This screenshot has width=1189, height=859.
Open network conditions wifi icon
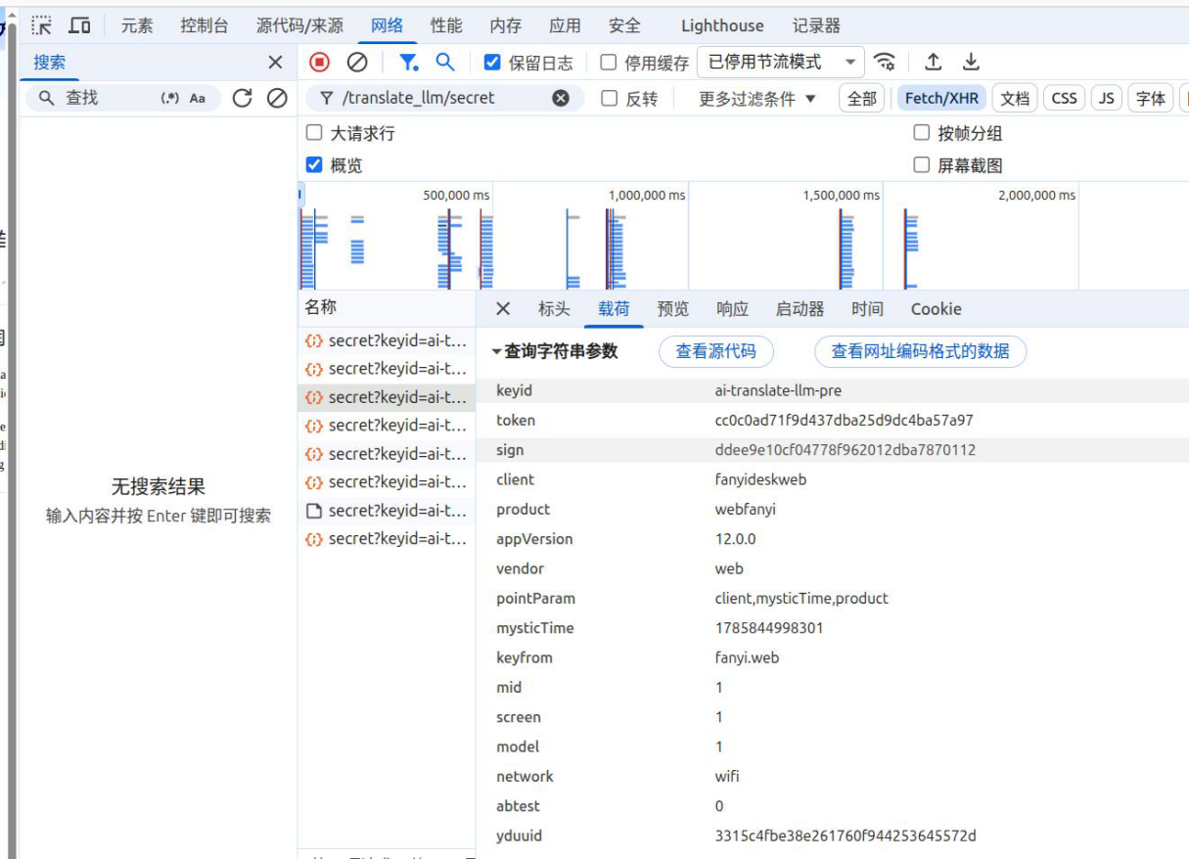click(885, 63)
